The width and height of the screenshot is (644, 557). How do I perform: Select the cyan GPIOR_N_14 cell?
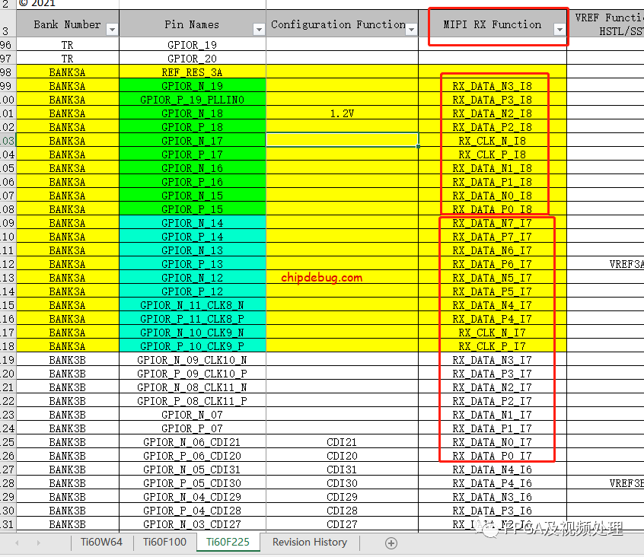tap(192, 223)
